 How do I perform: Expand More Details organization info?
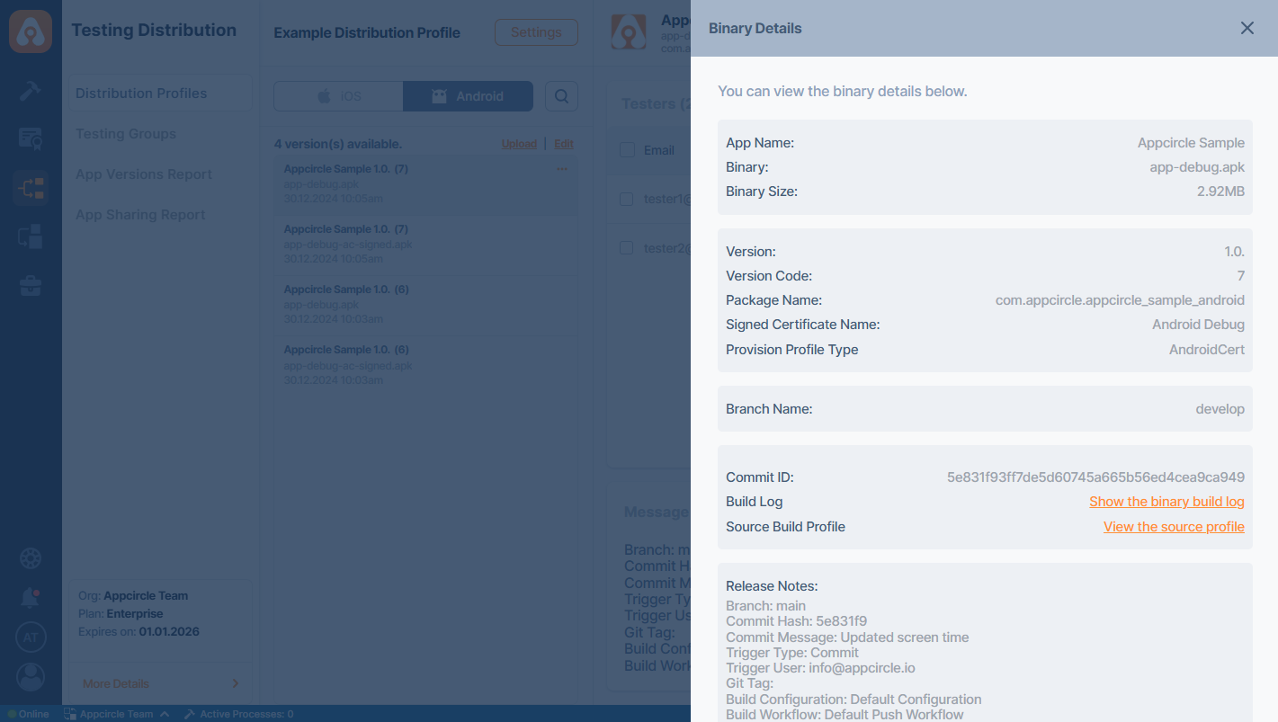point(160,683)
